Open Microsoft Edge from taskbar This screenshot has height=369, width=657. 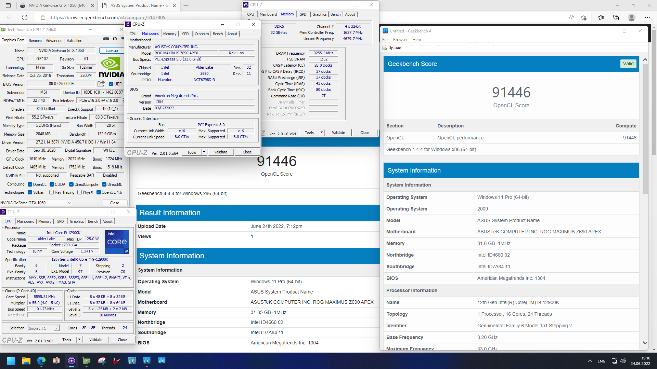pos(41,361)
